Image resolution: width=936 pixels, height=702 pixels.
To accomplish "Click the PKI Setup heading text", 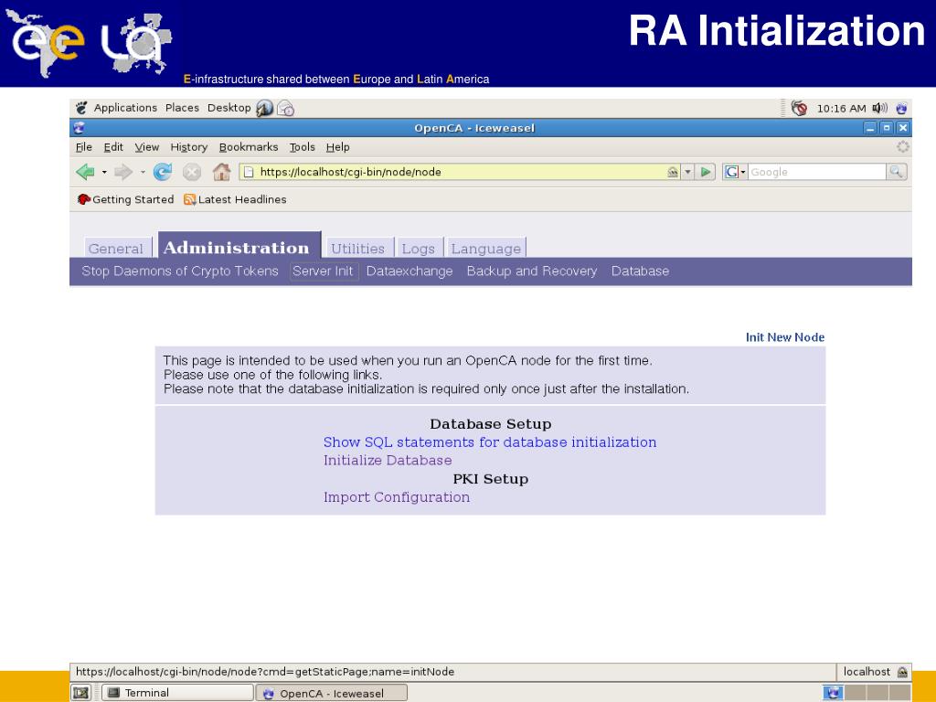I will click(491, 479).
